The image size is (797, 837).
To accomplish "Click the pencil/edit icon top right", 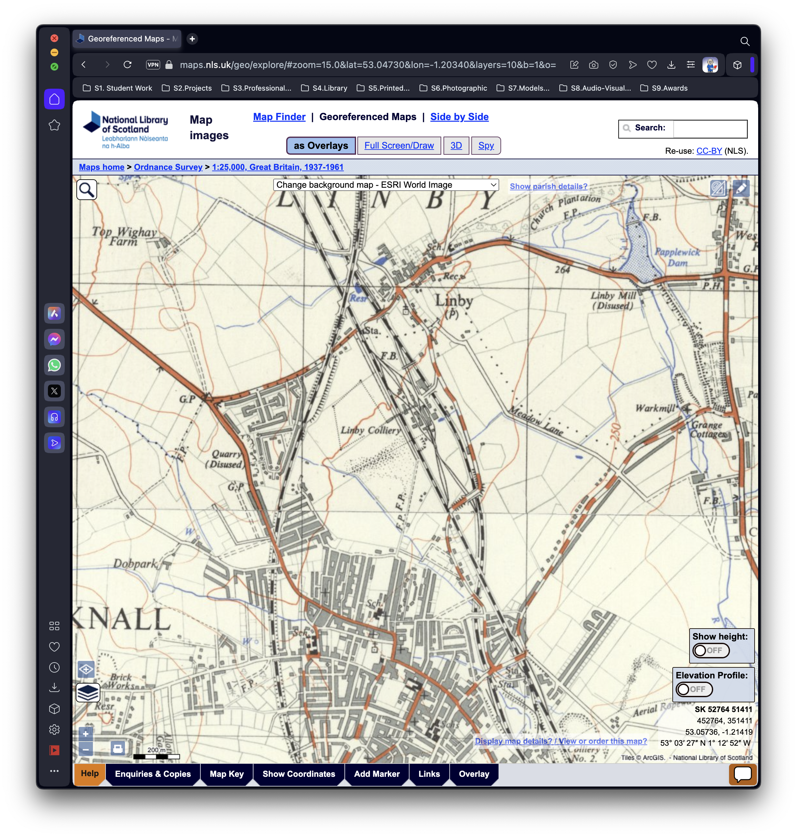I will coord(741,189).
